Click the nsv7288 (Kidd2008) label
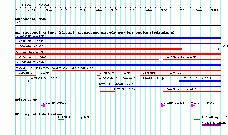 pyautogui.click(x=29, y=41)
